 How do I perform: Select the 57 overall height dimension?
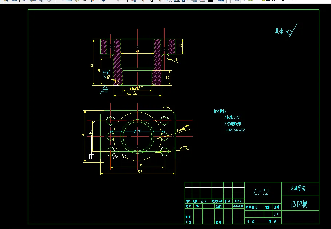click(92, 66)
